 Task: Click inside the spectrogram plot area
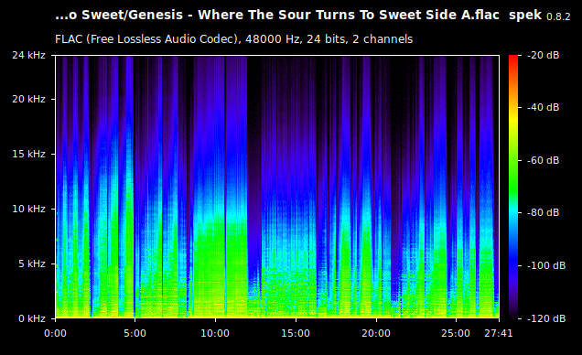coord(277,187)
